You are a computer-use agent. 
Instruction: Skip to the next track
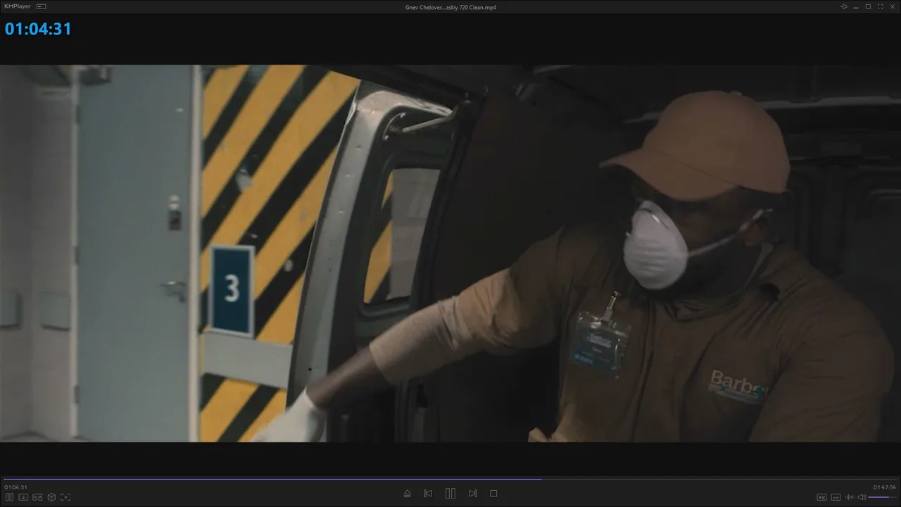[x=473, y=494]
